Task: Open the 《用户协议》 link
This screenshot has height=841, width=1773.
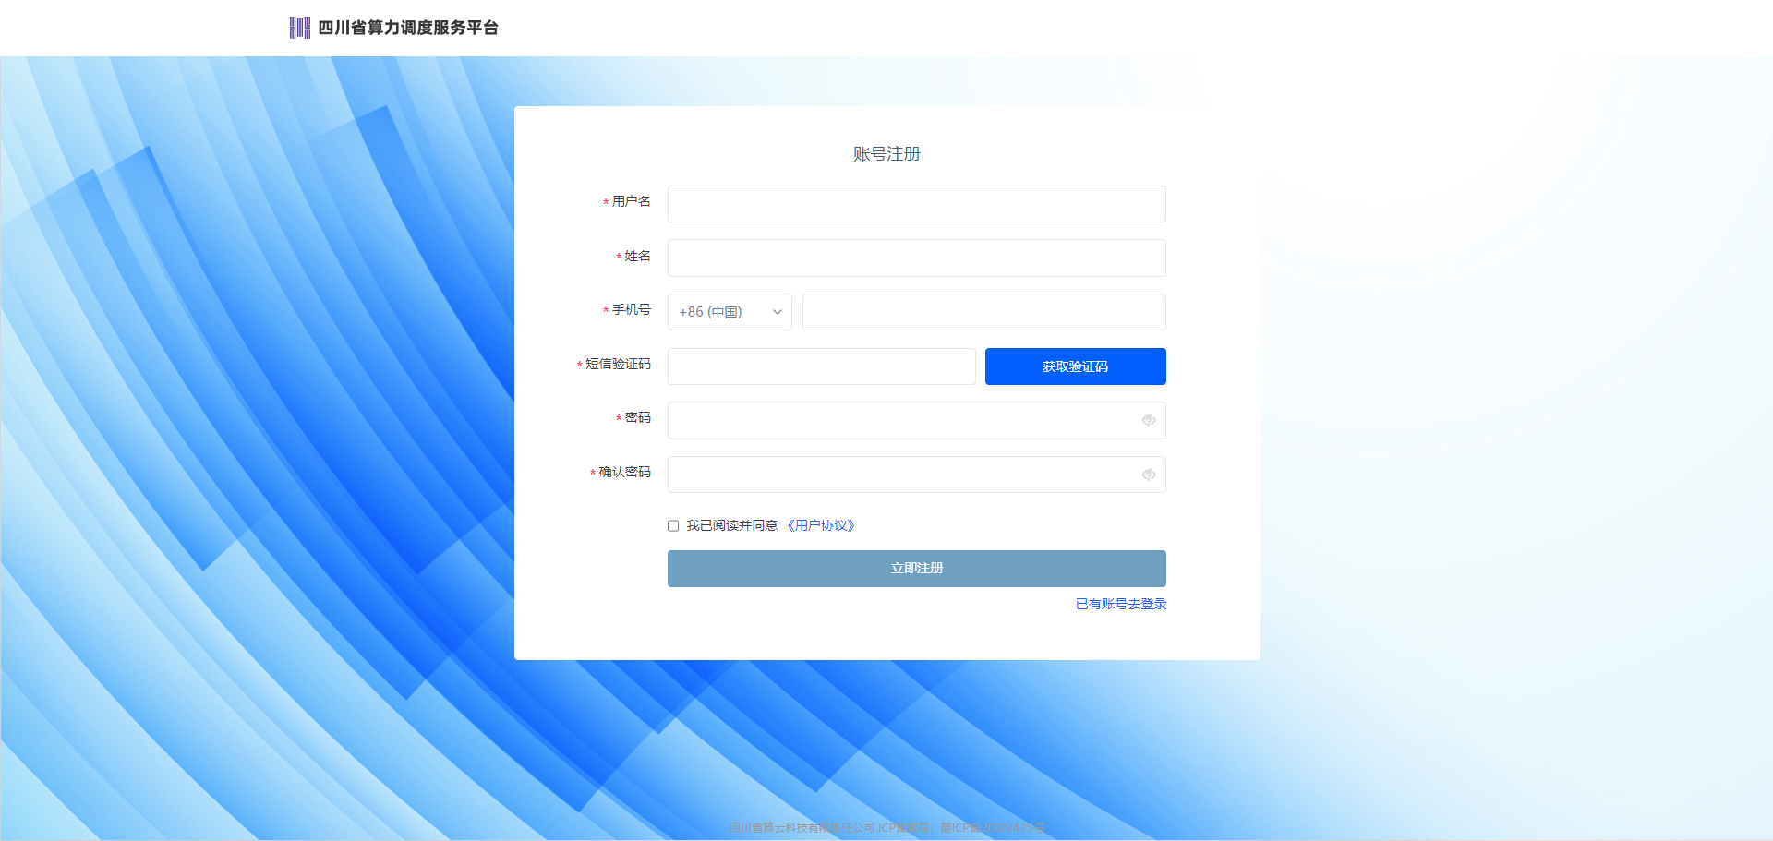Action: (821, 525)
